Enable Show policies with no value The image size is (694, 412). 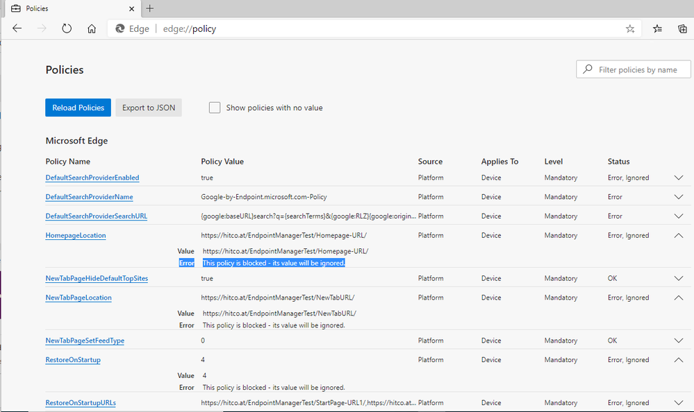coord(215,108)
